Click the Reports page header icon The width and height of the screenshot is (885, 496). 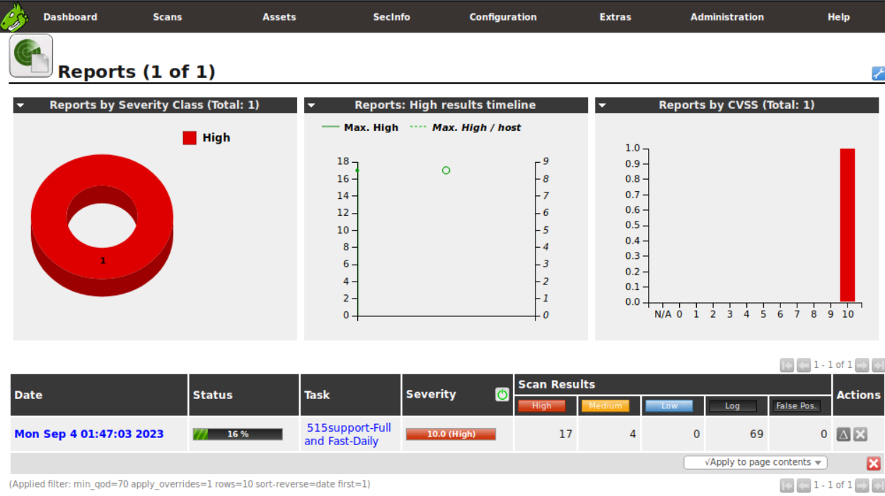pyautogui.click(x=30, y=54)
